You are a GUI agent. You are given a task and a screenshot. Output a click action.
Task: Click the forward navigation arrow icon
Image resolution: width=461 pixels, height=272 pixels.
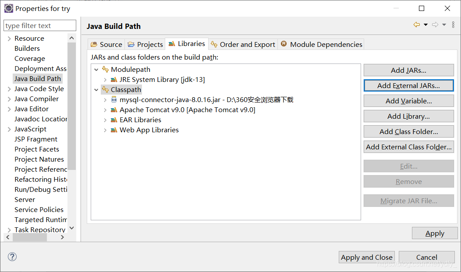click(x=435, y=25)
